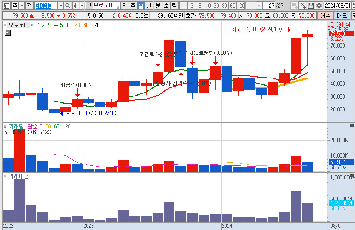Expand the 보로노이 stock name corner arrow

click(118, 7)
